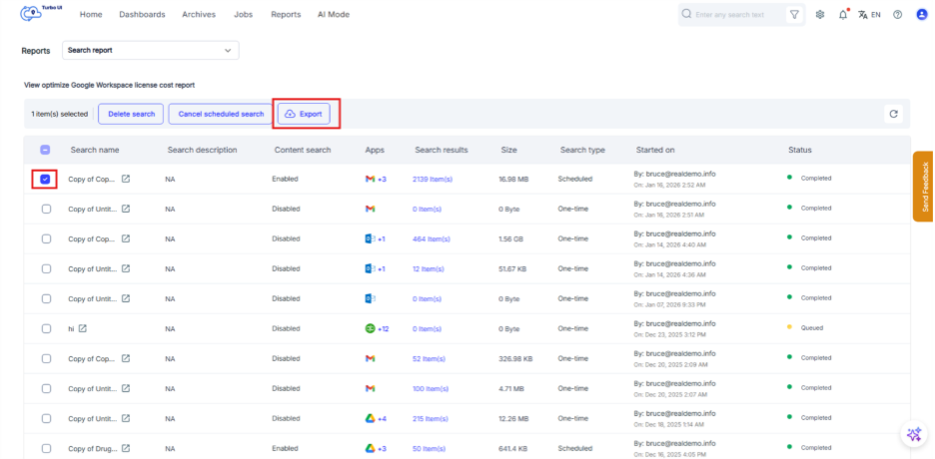935x459 pixels.
Task: Click the help question mark icon
Action: [897, 15]
